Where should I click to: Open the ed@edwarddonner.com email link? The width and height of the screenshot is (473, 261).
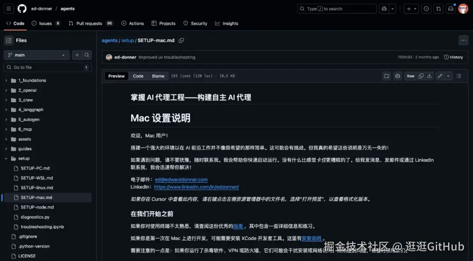(181, 179)
